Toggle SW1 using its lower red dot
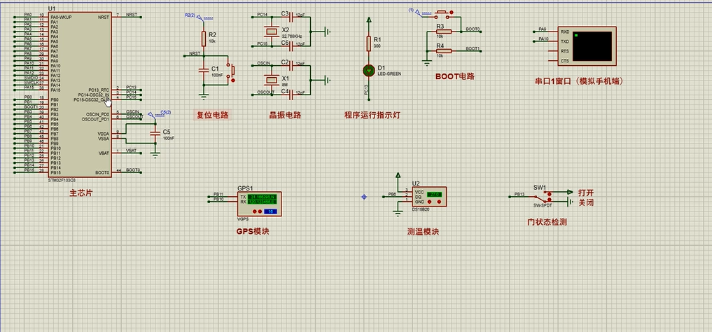The height and width of the screenshot is (332, 712). [550, 200]
